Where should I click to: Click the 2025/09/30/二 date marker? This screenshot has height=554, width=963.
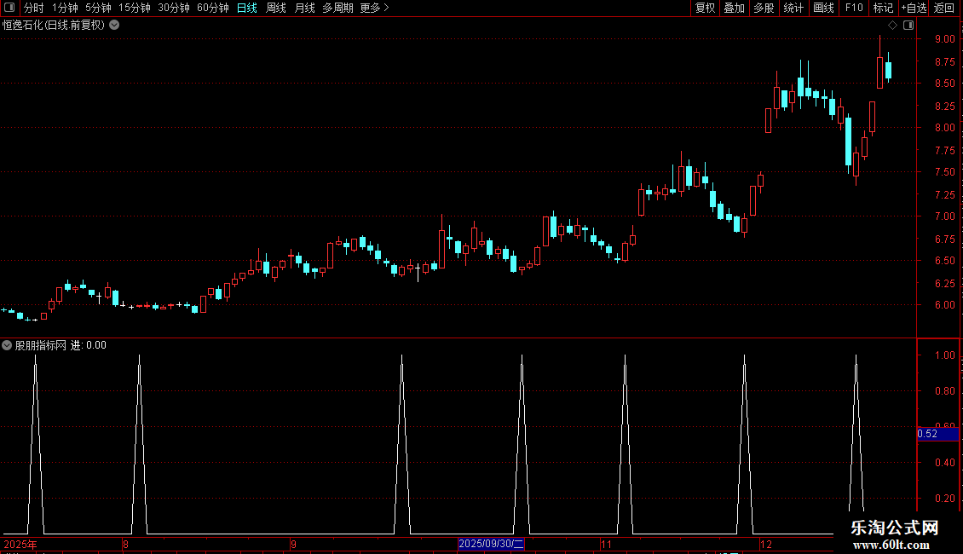491,544
